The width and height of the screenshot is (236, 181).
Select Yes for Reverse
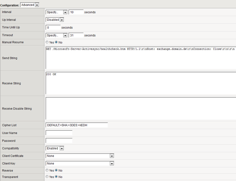(x=47, y=170)
